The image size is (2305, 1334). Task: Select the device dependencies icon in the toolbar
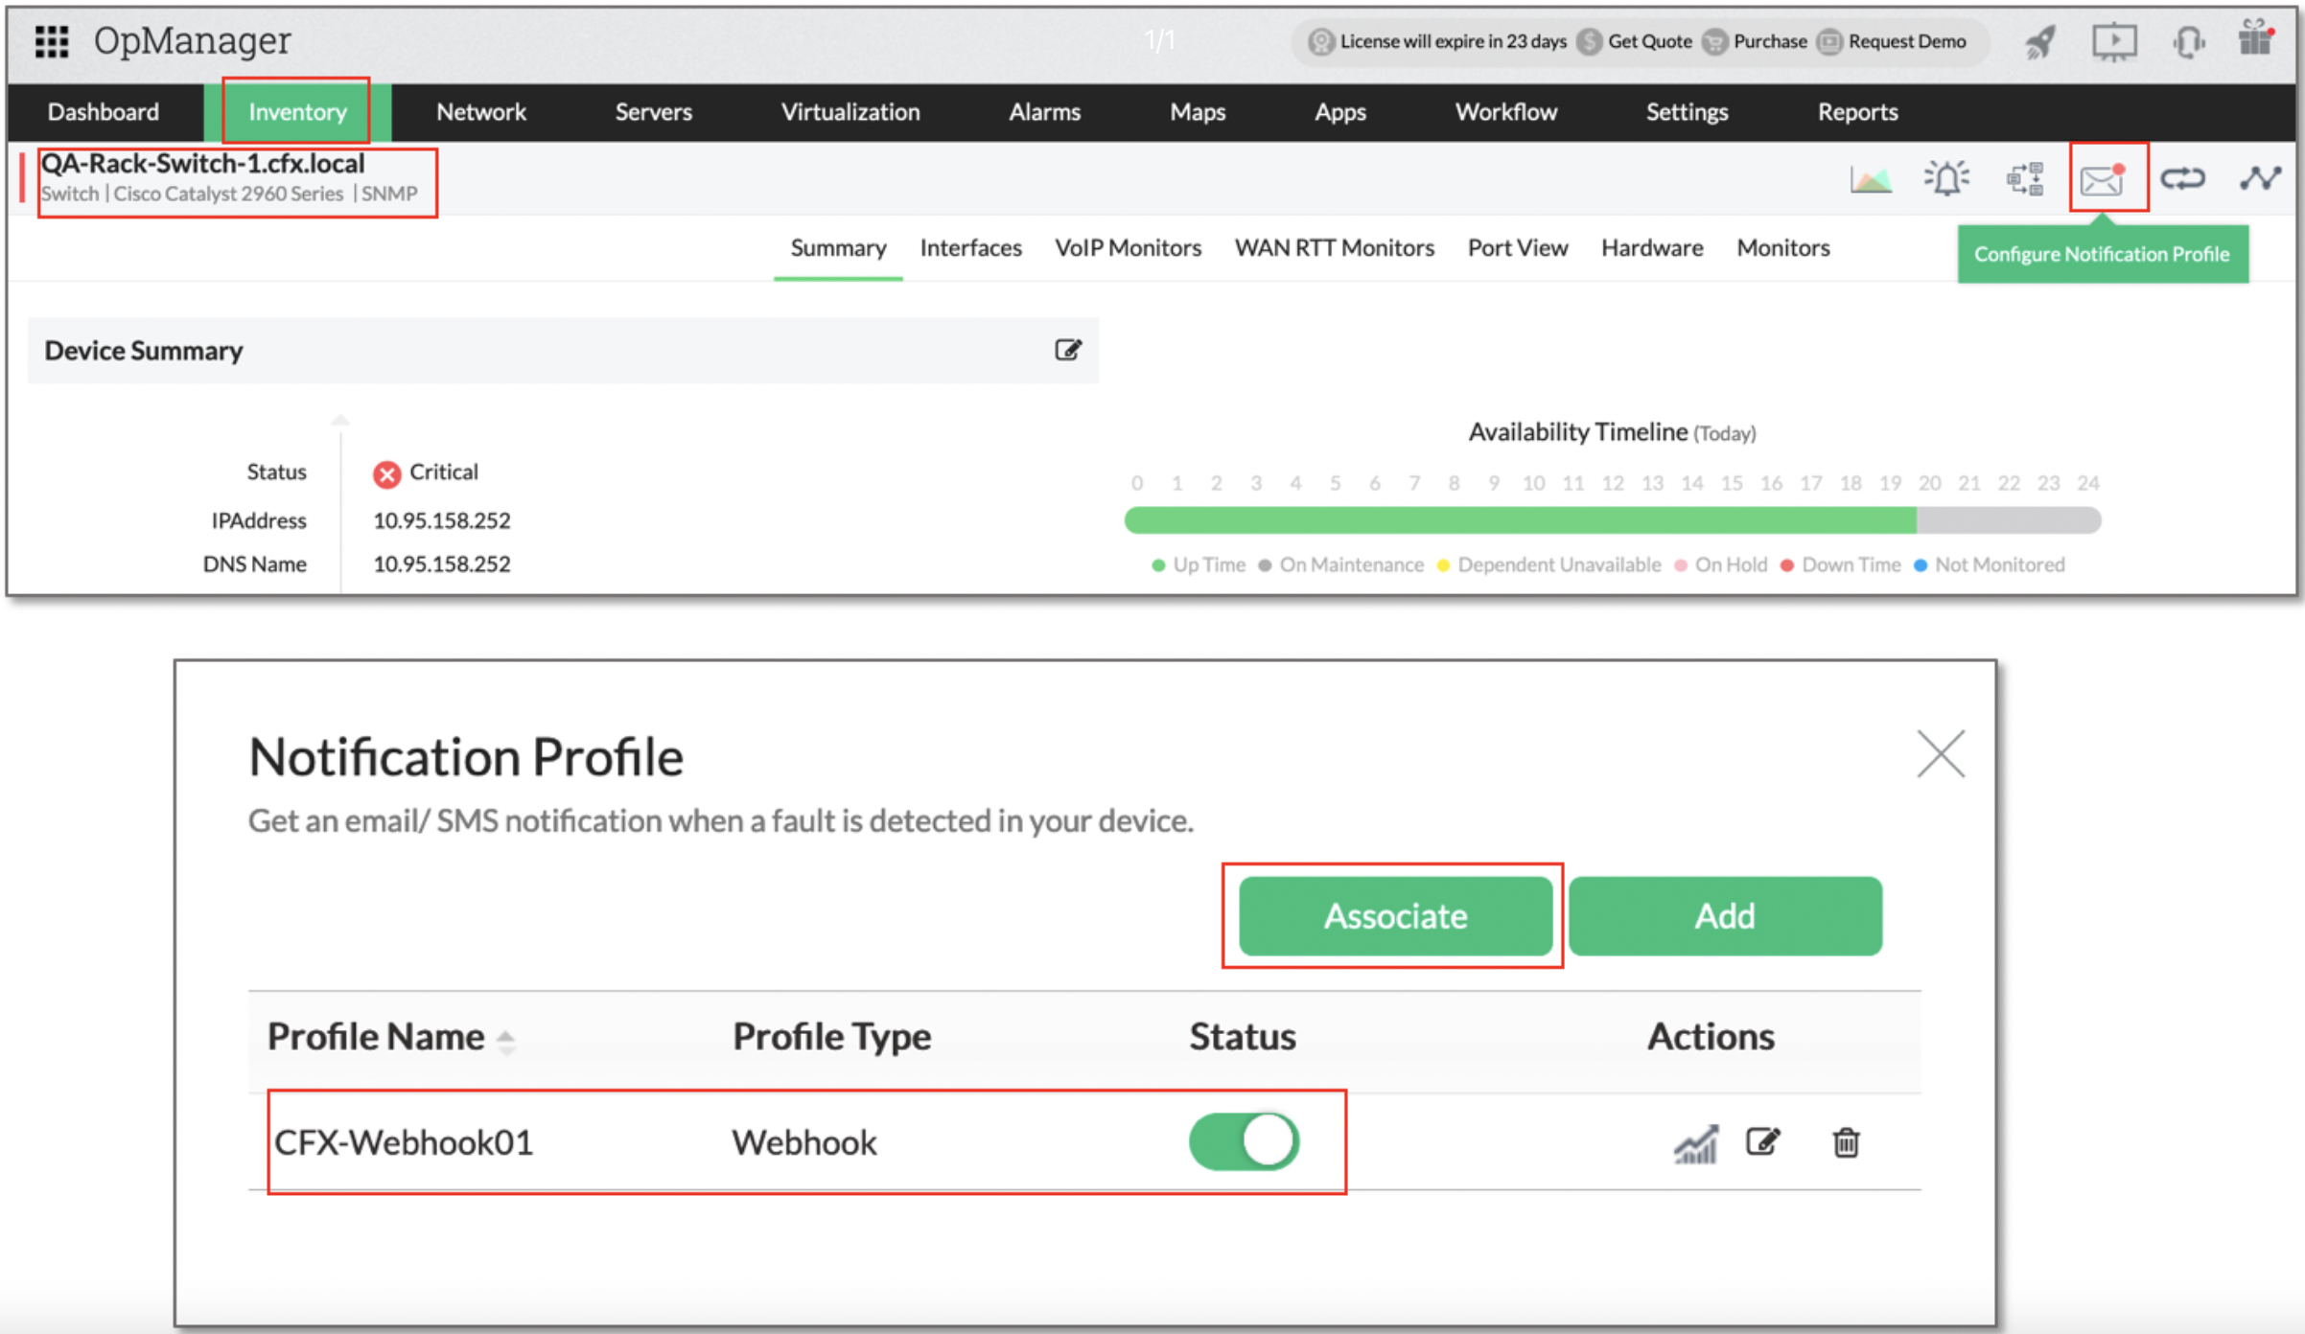(x=2026, y=178)
